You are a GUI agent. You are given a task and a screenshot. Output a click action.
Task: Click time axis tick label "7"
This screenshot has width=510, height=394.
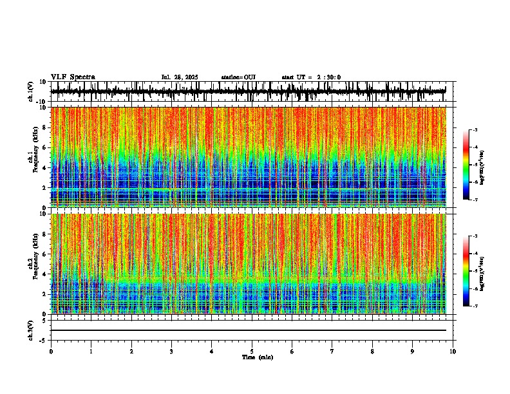pos(332,352)
